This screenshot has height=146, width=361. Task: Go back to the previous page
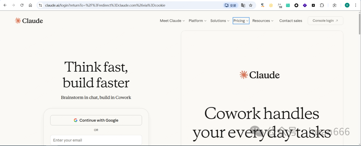point(5,5)
